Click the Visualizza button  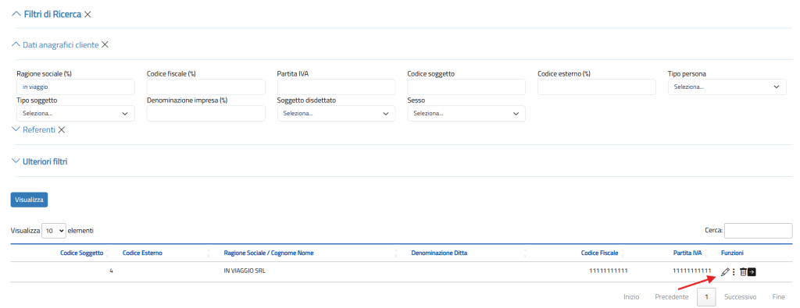click(x=29, y=200)
